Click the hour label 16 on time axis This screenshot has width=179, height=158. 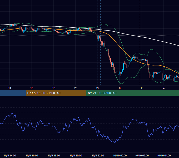tap(32, 88)
